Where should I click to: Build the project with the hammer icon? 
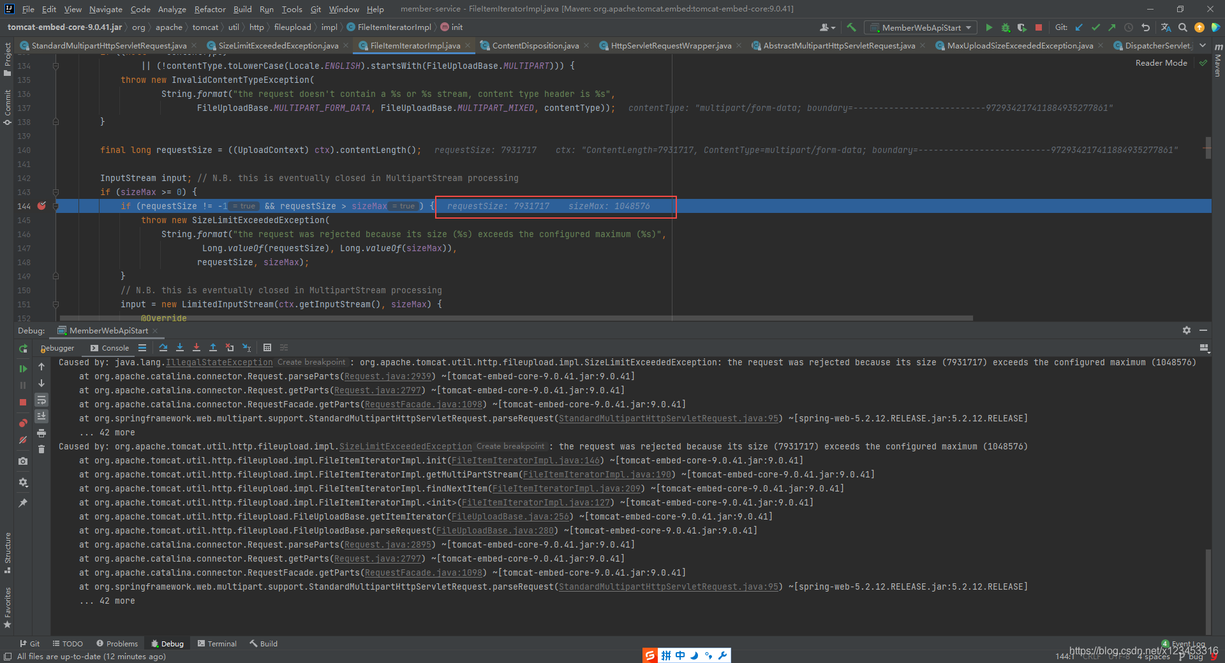[x=852, y=27]
